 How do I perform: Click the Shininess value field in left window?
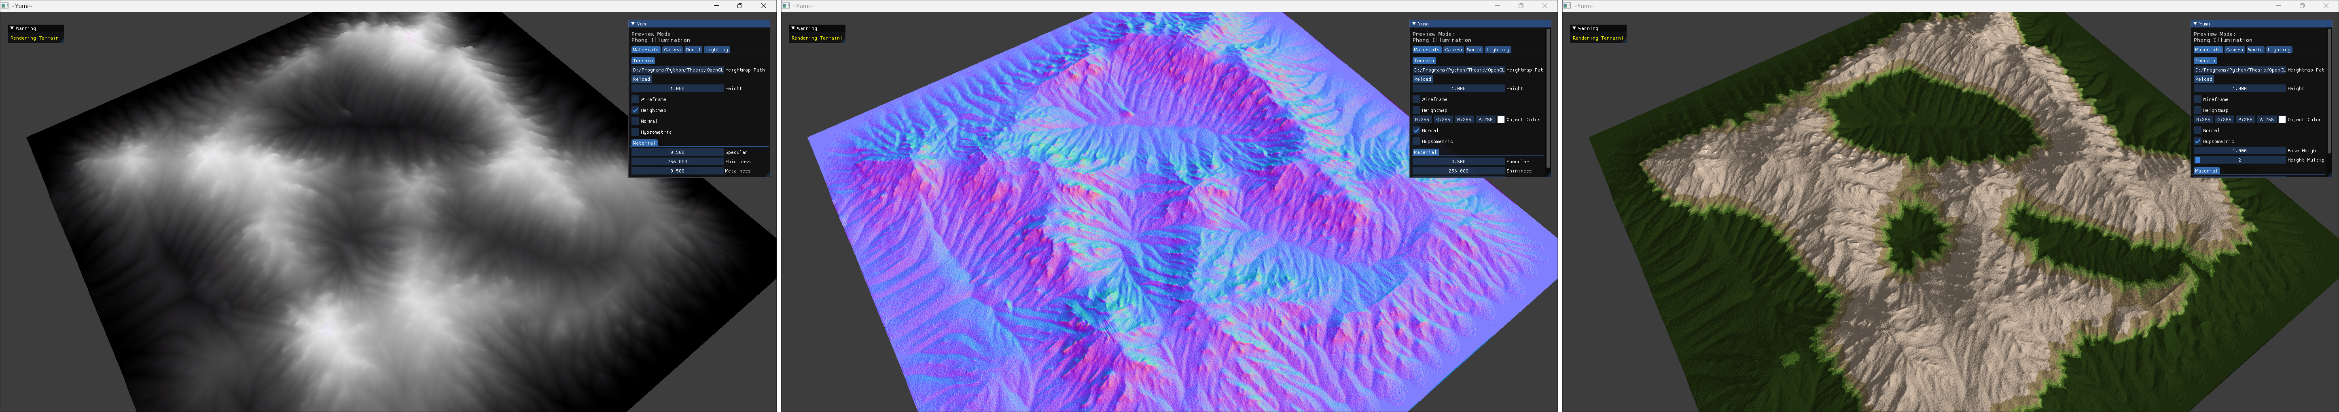coord(677,162)
